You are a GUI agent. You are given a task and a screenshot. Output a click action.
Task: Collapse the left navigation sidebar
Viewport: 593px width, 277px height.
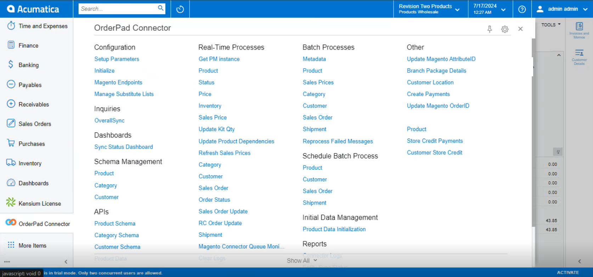[x=66, y=262]
